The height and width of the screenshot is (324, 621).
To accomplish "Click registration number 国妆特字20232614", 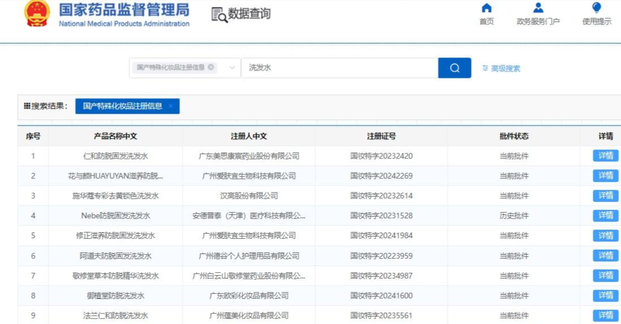I will click(x=382, y=196).
